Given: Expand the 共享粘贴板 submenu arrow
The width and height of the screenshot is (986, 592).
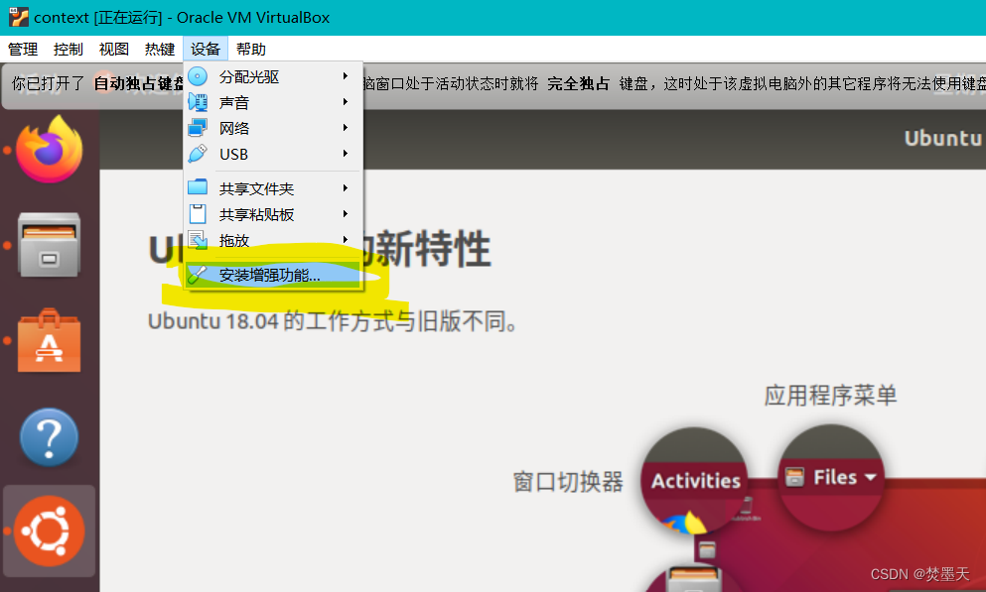Looking at the screenshot, I should [x=346, y=214].
